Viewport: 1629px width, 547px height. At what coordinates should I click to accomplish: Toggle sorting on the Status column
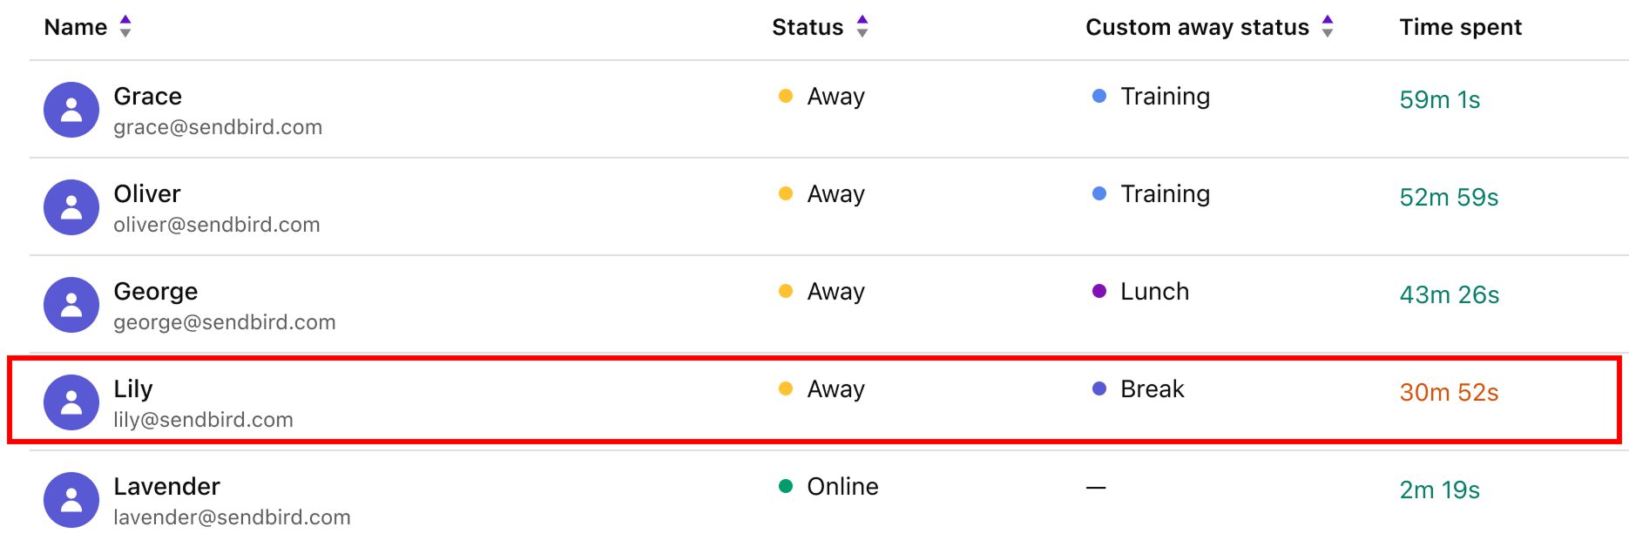[x=862, y=27]
